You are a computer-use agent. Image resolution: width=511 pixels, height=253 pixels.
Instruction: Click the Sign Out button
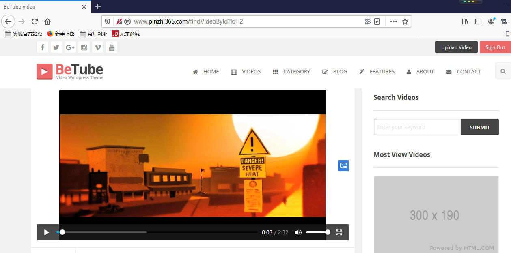pyautogui.click(x=495, y=47)
